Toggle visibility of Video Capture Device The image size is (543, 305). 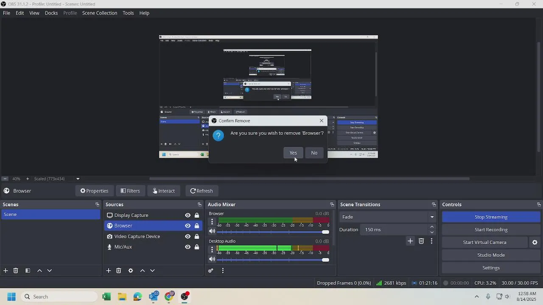click(x=188, y=236)
